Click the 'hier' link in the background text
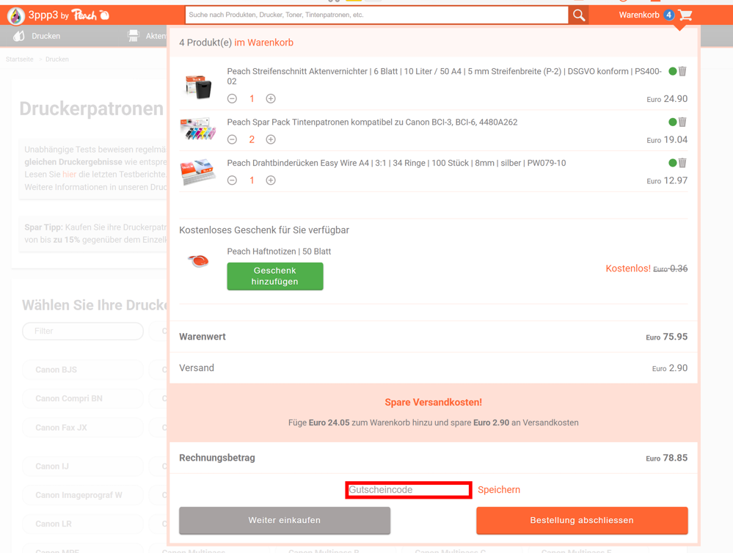This screenshot has height=553, width=733. pyautogui.click(x=69, y=175)
